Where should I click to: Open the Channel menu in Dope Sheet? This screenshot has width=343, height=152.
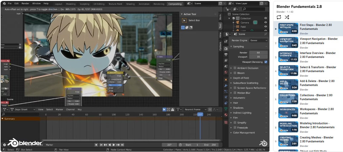[70, 109]
